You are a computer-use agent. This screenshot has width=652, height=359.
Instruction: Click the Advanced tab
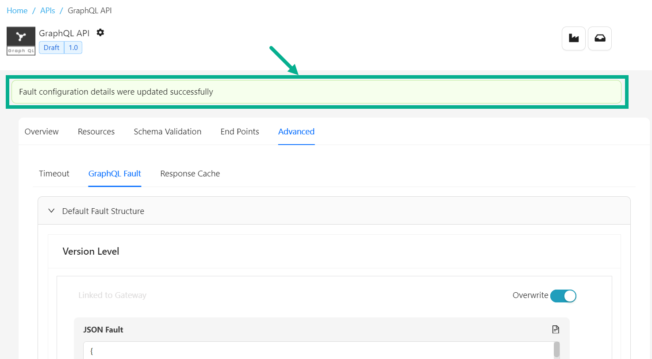click(296, 131)
